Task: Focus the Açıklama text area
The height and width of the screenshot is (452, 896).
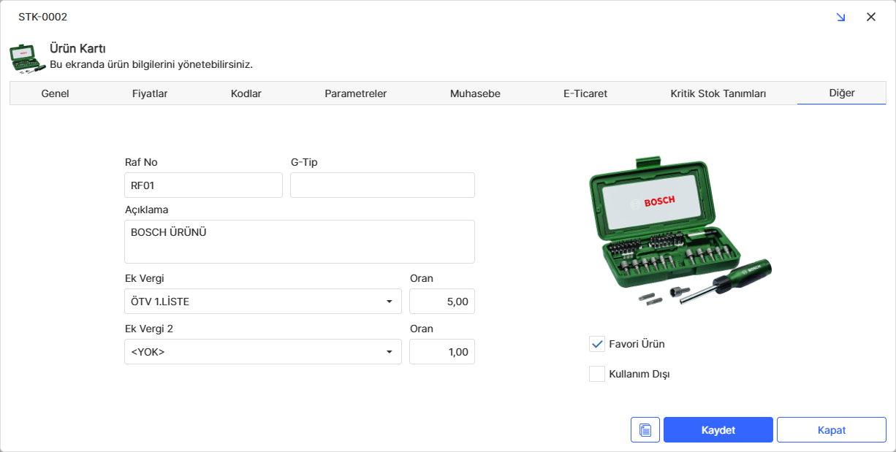Action: coord(300,242)
